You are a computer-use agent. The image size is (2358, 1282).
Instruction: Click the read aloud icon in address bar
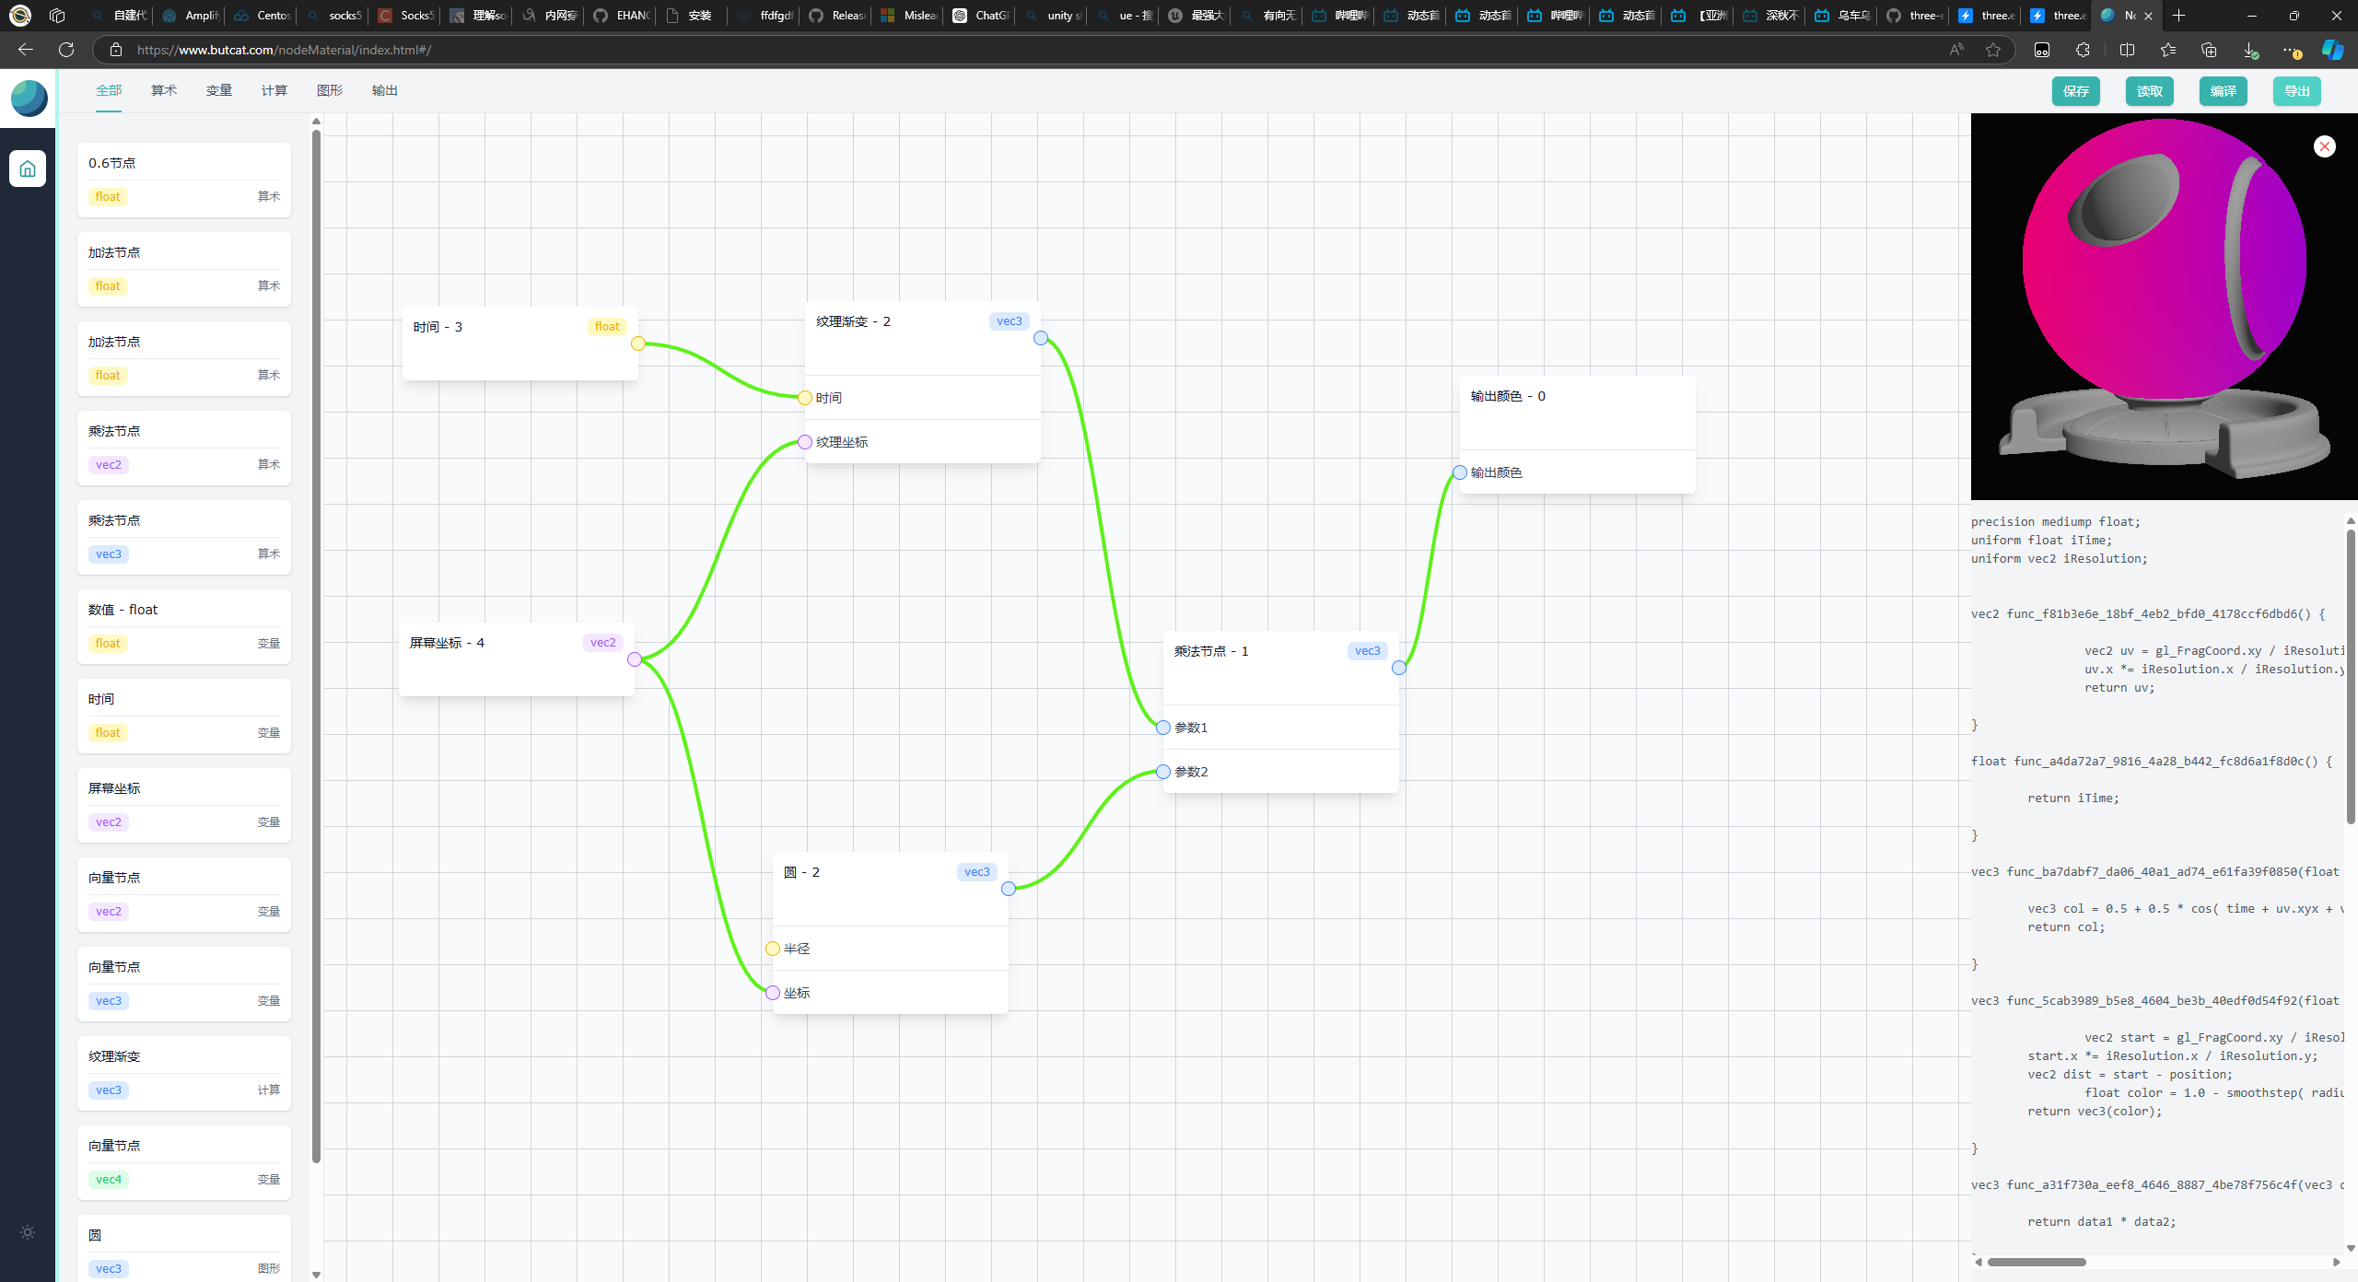[x=1956, y=50]
